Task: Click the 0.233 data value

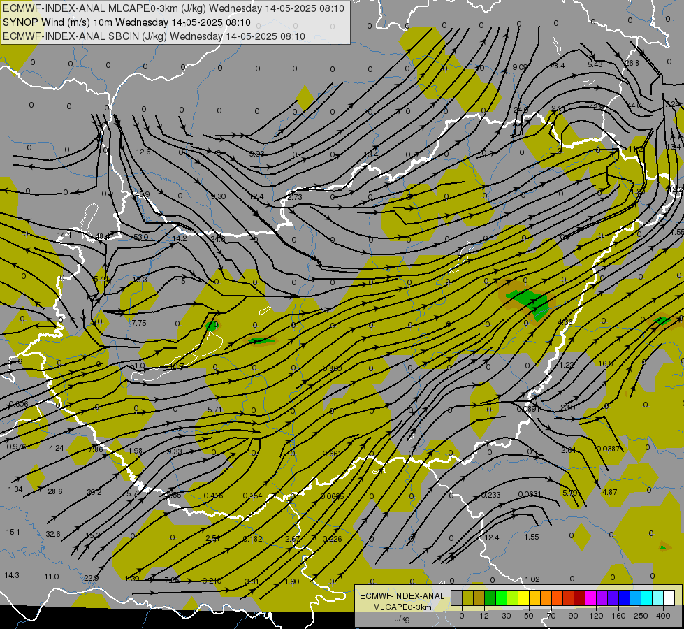Action: click(x=490, y=495)
